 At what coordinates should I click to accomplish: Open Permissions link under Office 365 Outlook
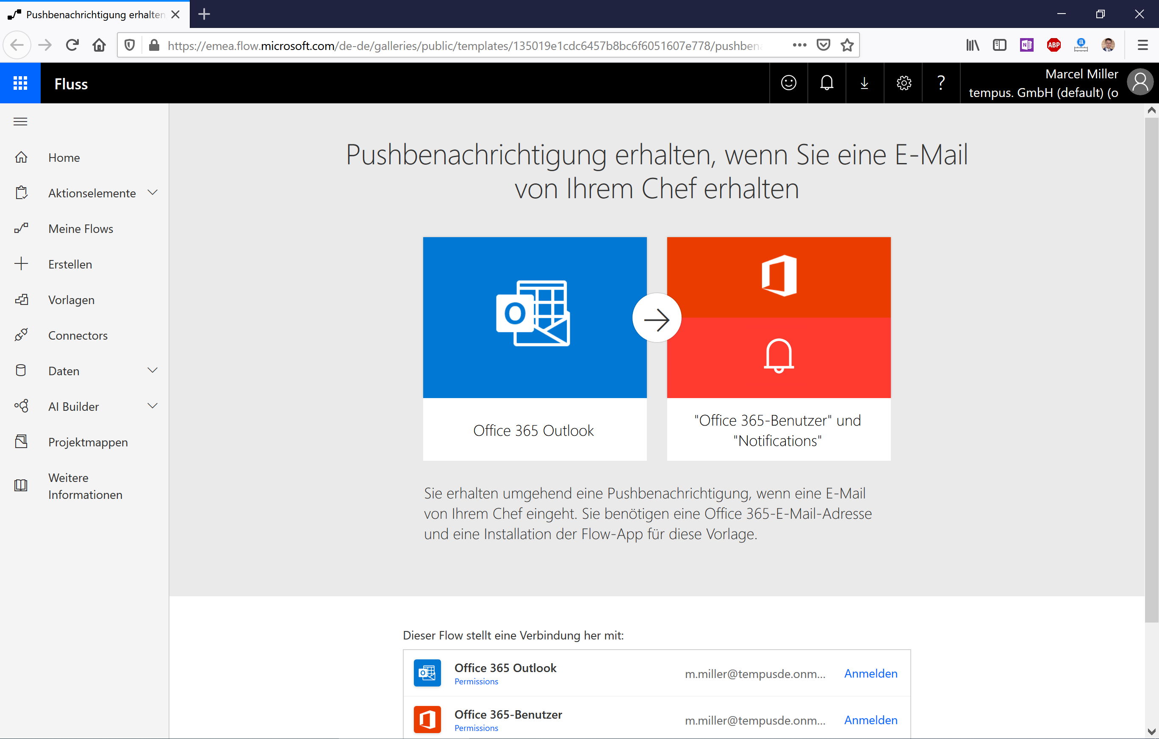476,681
